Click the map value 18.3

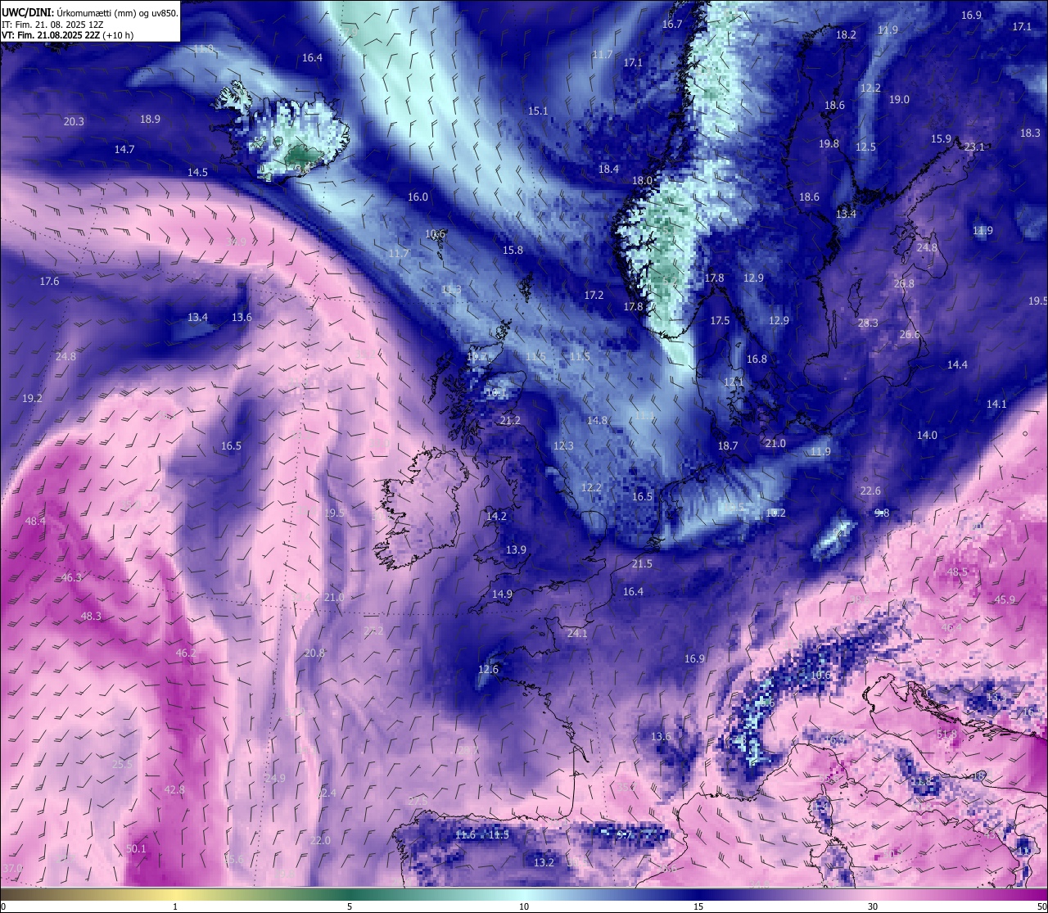[1030, 133]
